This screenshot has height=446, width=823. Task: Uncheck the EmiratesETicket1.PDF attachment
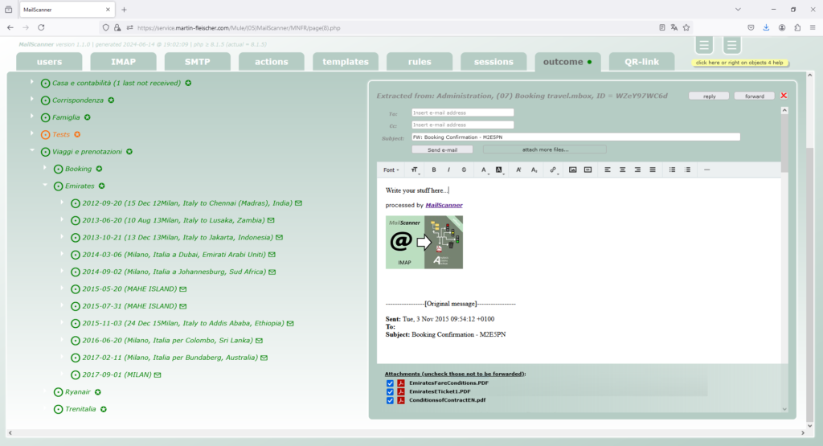tap(390, 392)
